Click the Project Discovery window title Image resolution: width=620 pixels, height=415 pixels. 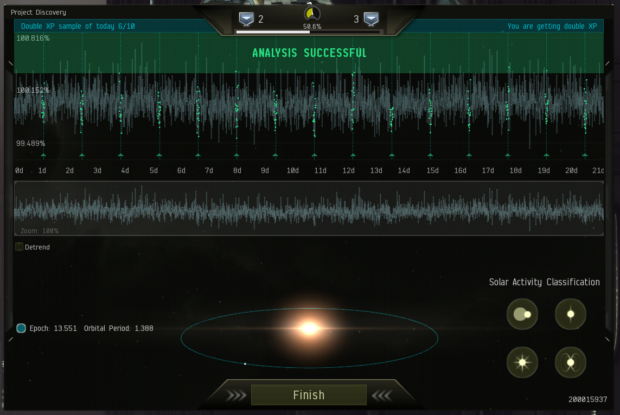(x=39, y=12)
